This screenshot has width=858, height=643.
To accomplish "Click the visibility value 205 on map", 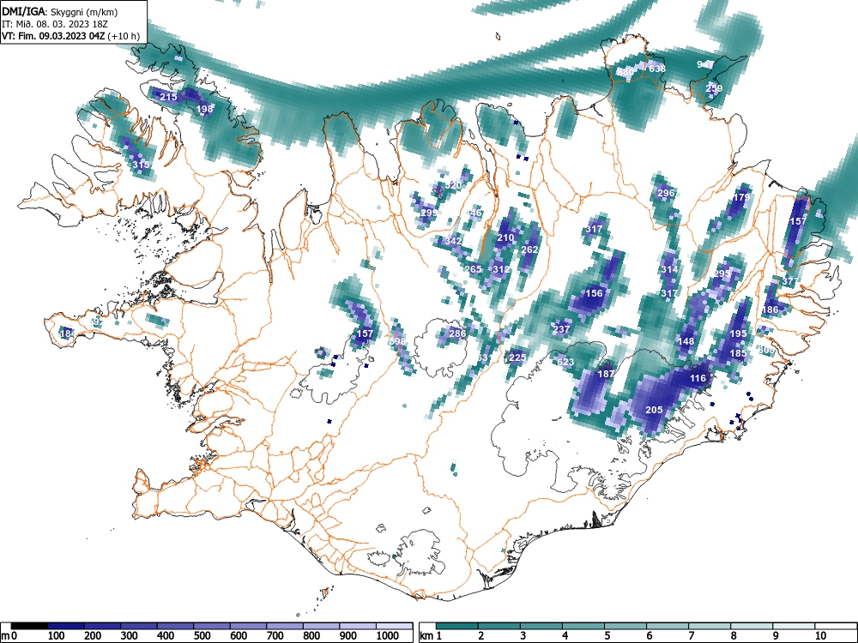I will [654, 410].
